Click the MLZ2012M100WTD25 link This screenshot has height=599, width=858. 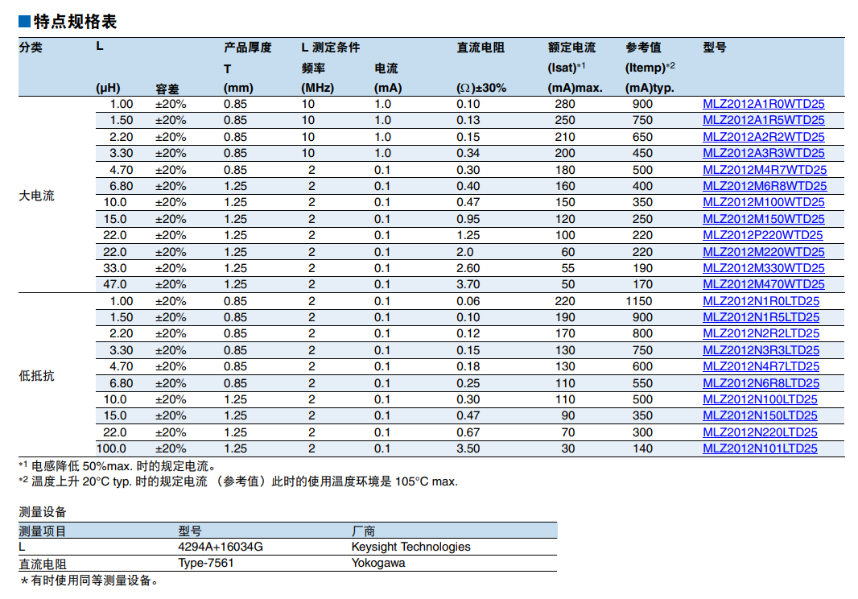coord(763,203)
